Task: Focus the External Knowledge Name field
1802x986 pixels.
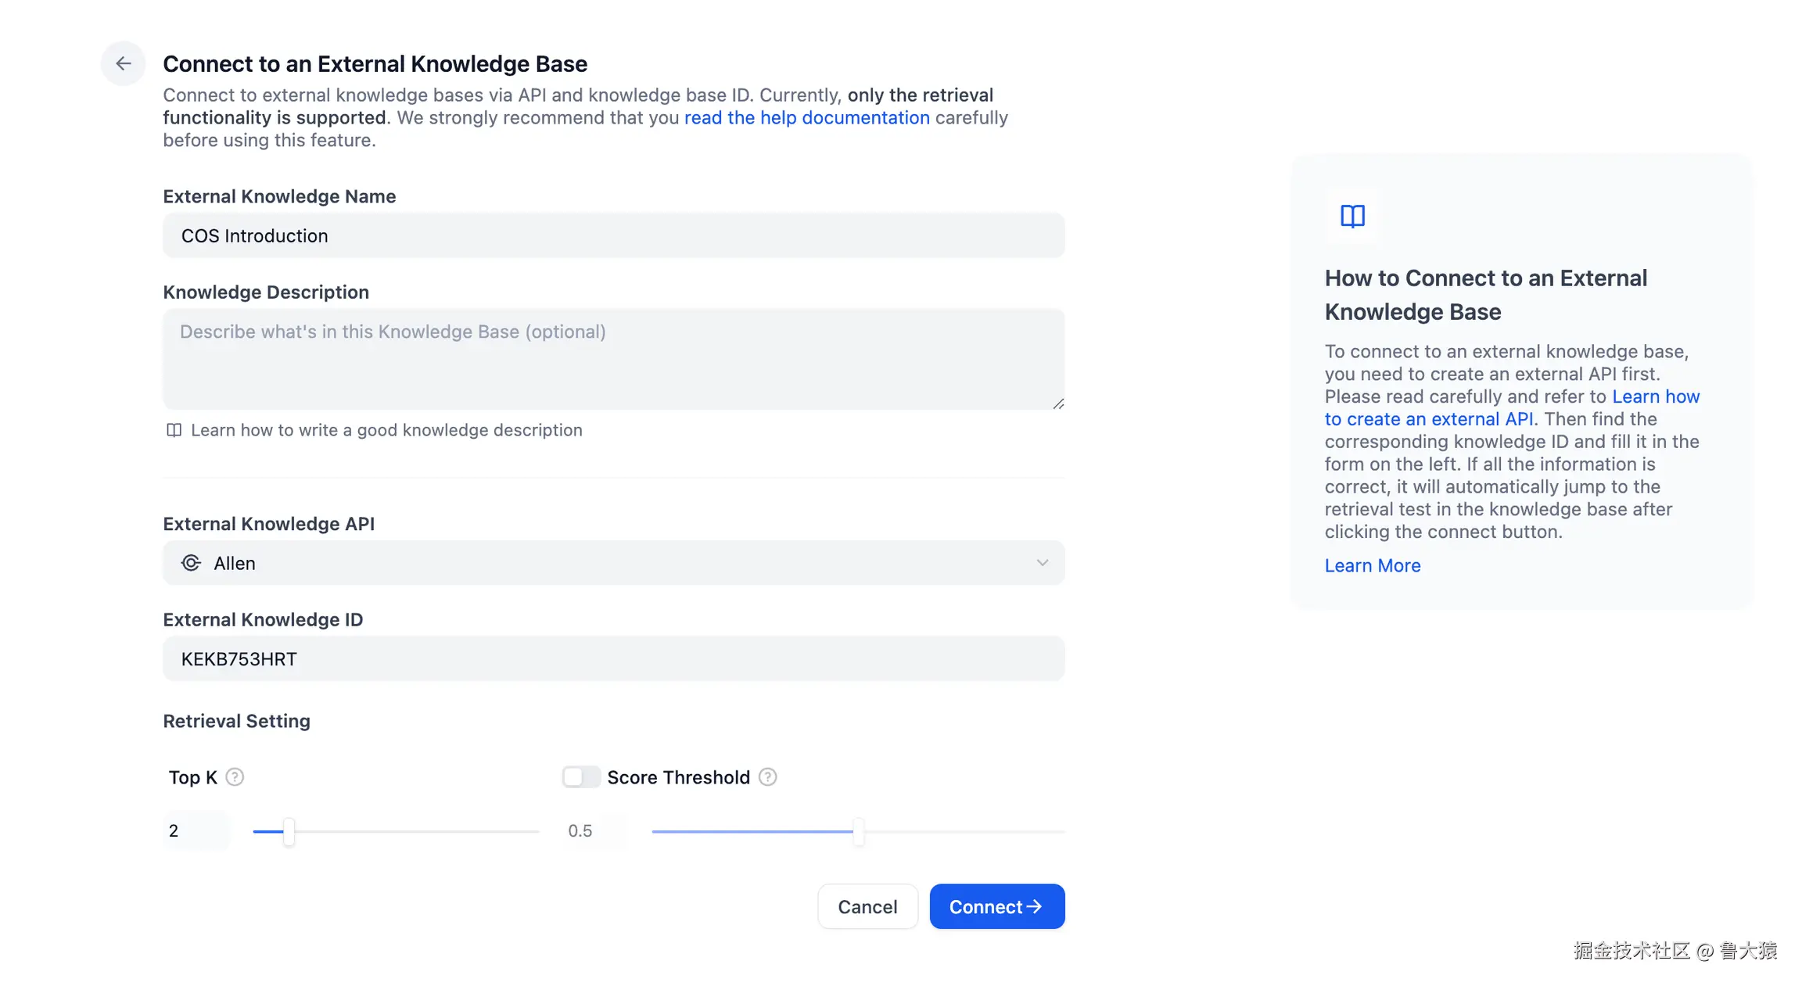Action: tap(613, 235)
